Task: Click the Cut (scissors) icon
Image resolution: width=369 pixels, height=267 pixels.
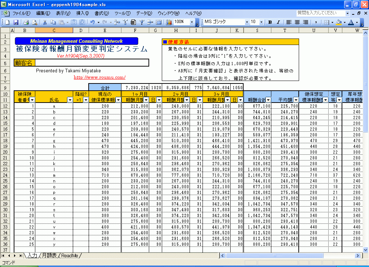Action: click(44, 22)
